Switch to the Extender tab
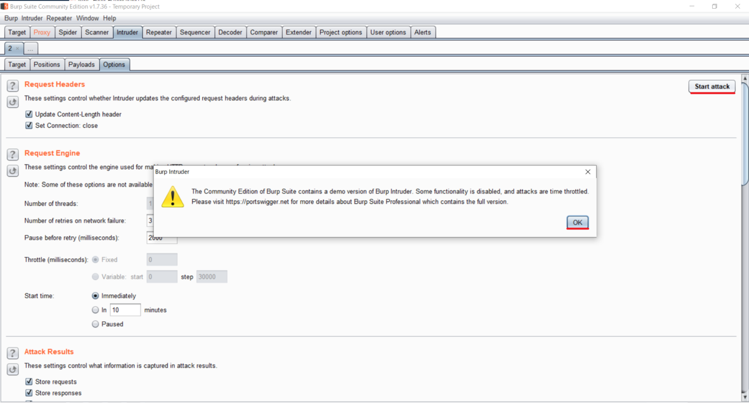 [298, 32]
